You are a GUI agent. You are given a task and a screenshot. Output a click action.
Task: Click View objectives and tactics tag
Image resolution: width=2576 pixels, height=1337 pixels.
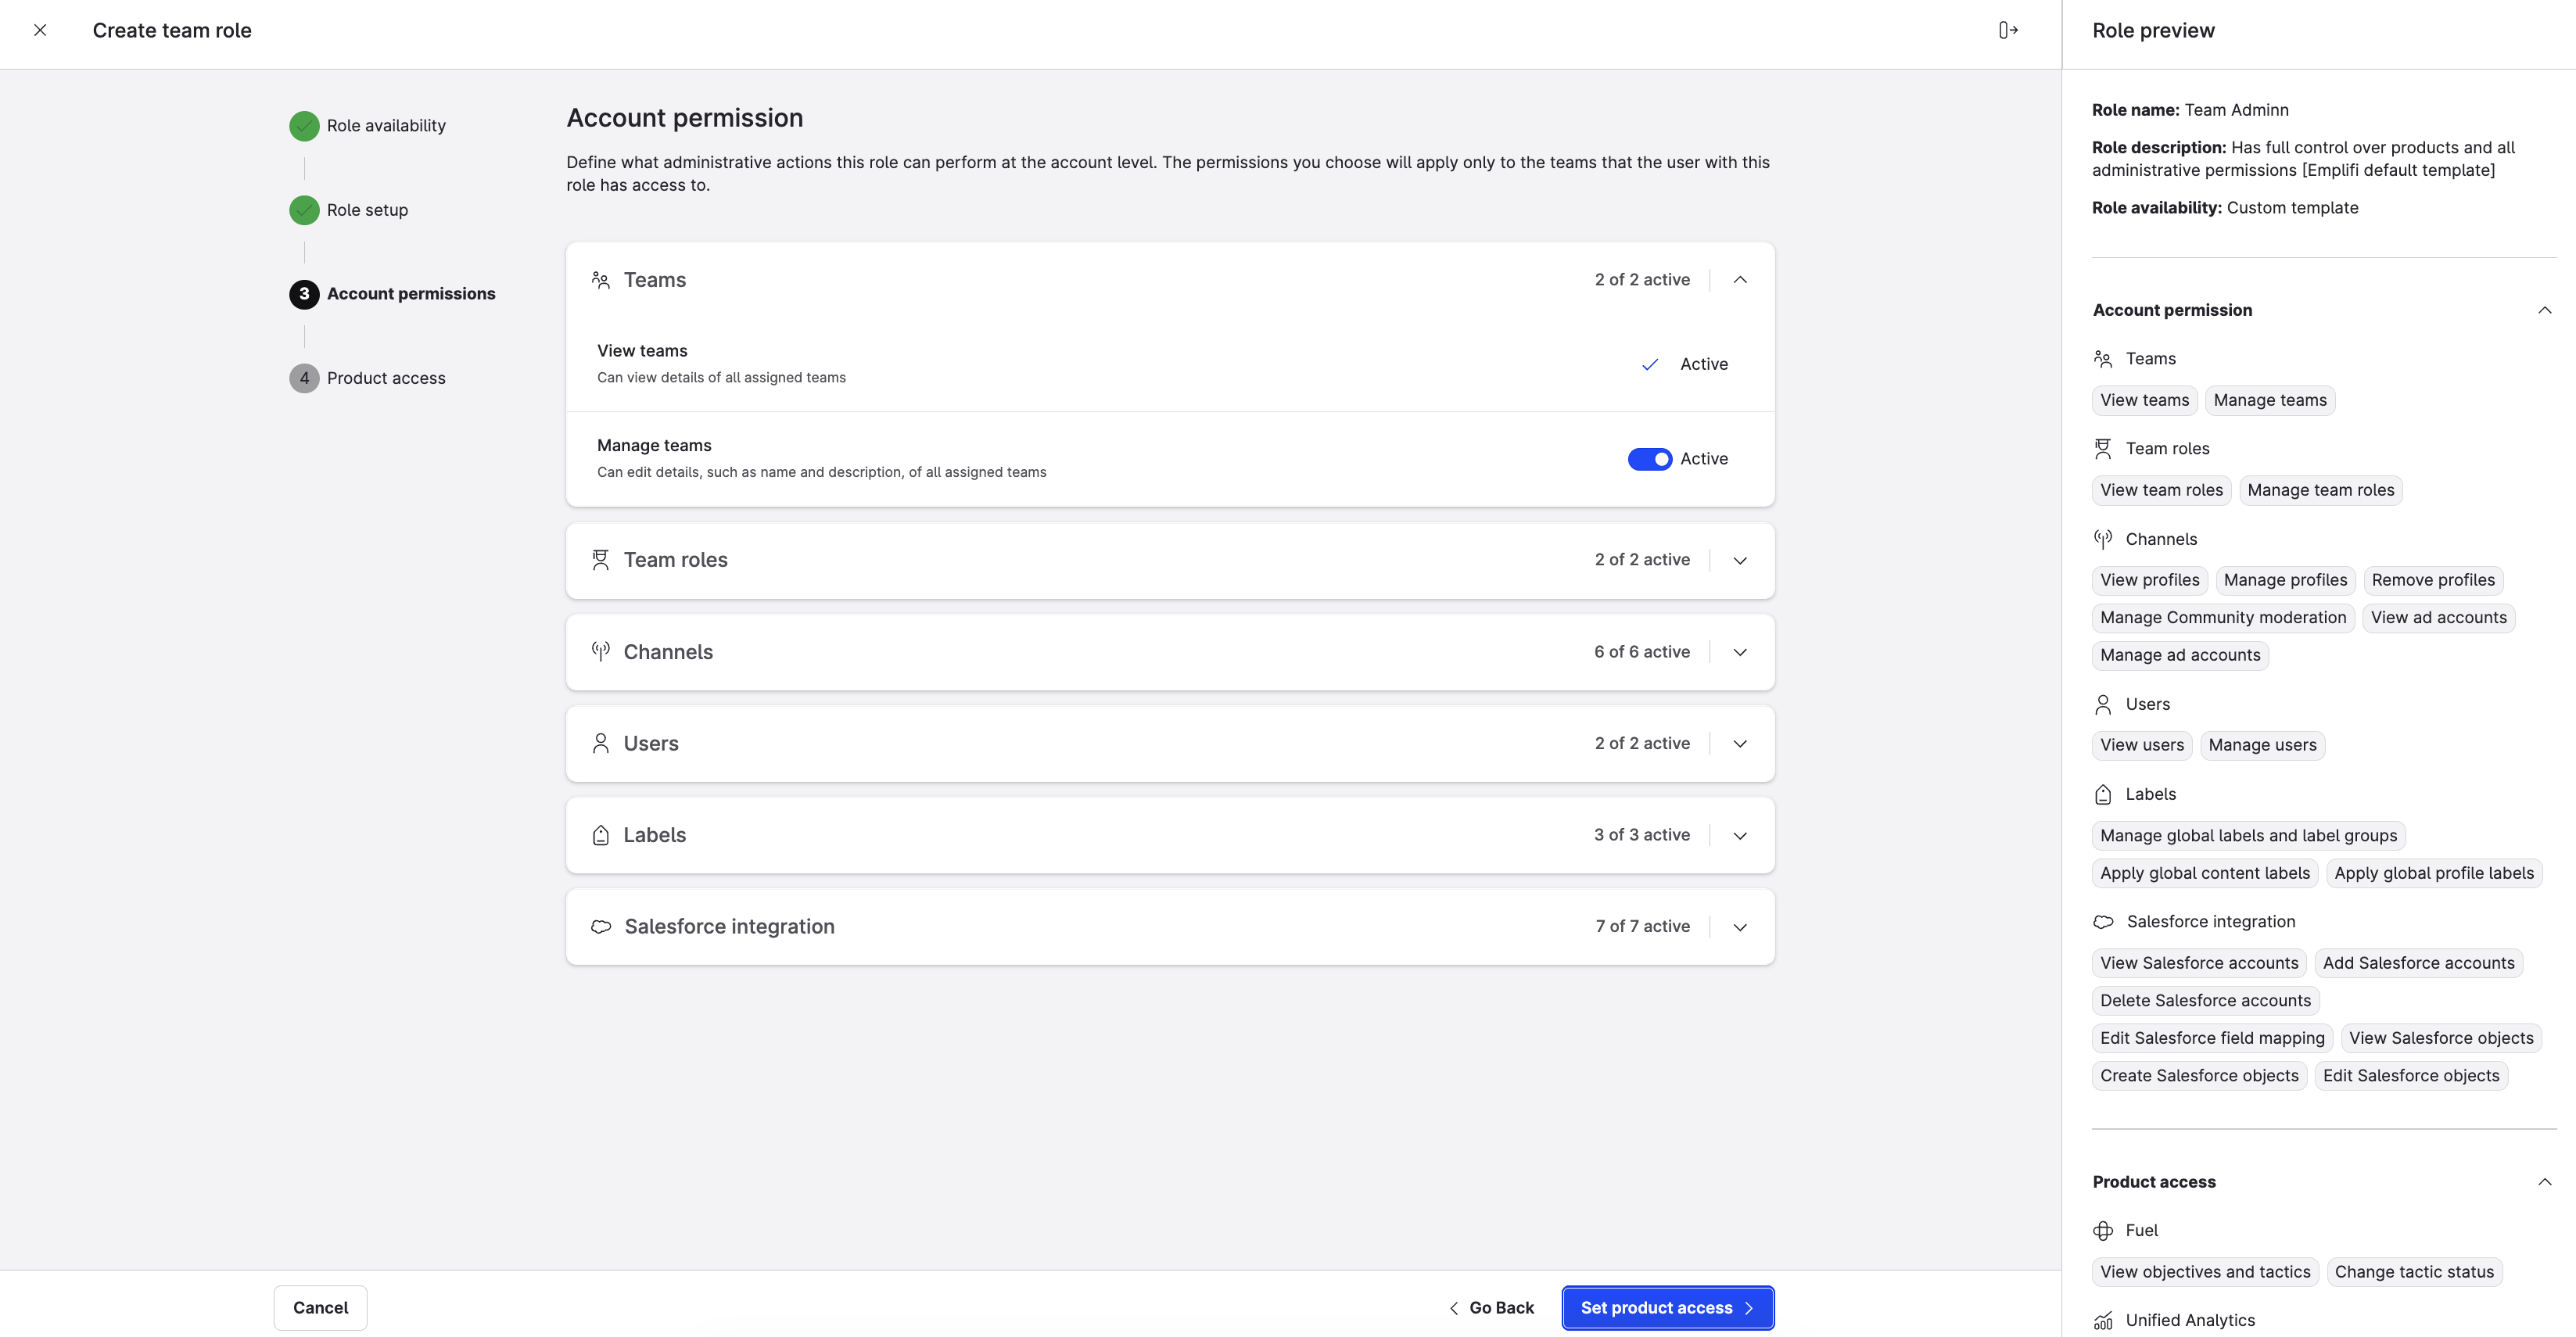2205,1273
